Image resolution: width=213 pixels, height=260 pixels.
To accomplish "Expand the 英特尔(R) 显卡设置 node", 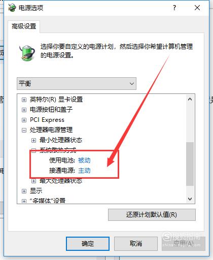I will tap(24, 100).
